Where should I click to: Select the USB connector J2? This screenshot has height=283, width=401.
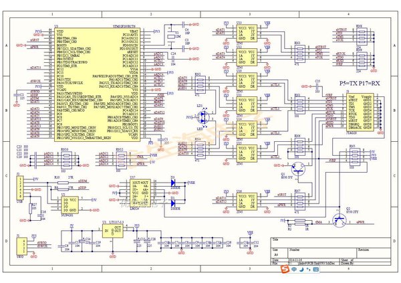pos(20,188)
